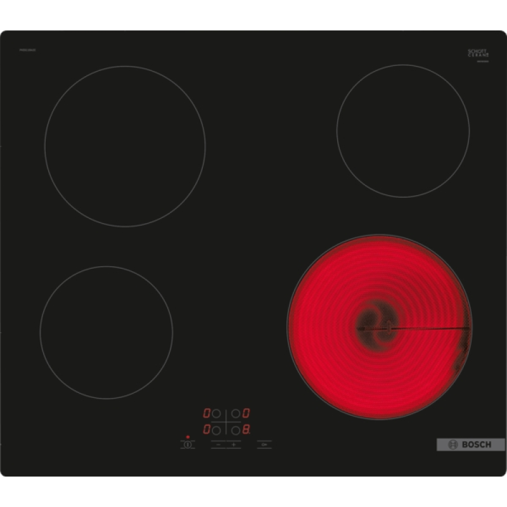Click the small model text top left

(27, 49)
